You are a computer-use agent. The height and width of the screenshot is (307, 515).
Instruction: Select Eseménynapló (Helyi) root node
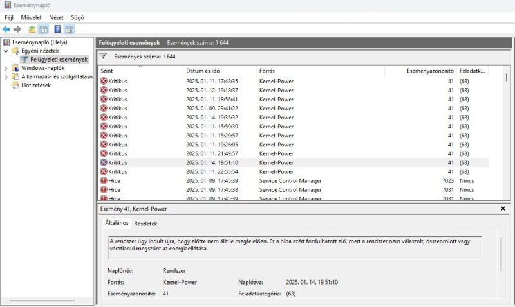pyautogui.click(x=40, y=42)
